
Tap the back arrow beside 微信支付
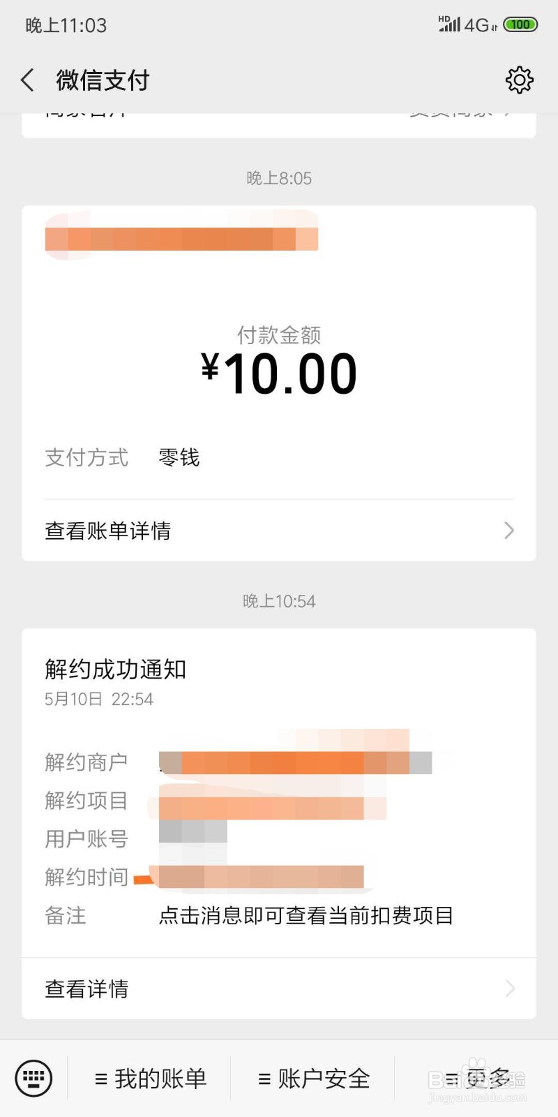point(27,80)
